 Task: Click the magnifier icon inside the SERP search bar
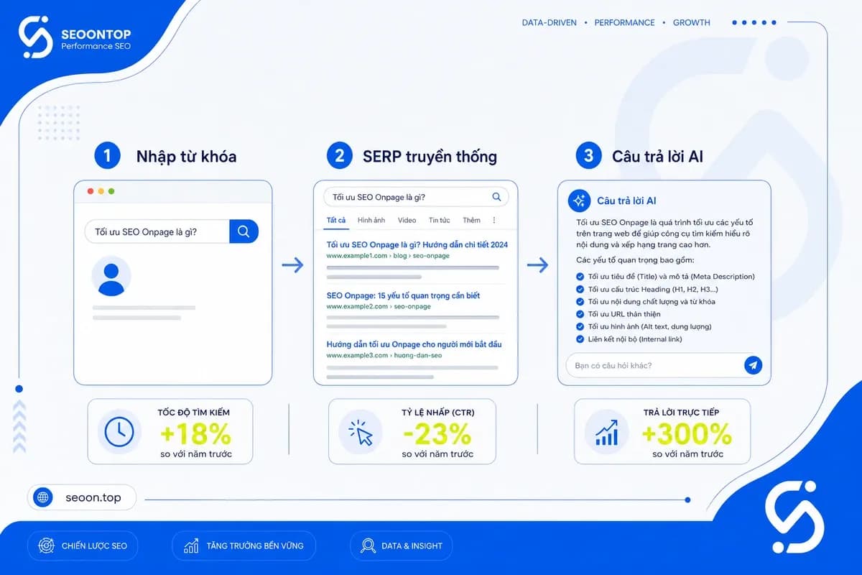click(x=496, y=197)
